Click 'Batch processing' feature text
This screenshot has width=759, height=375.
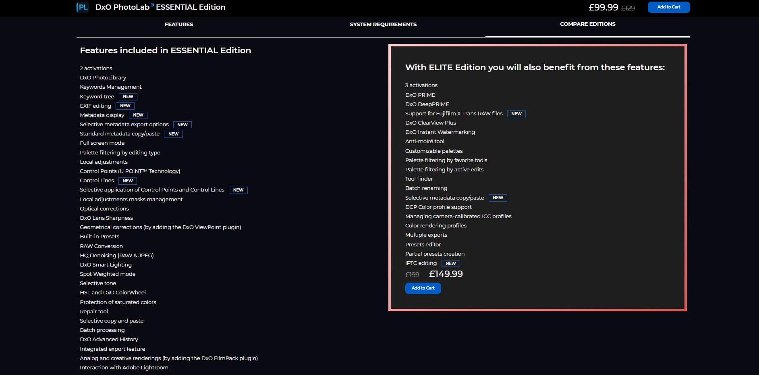(x=102, y=330)
